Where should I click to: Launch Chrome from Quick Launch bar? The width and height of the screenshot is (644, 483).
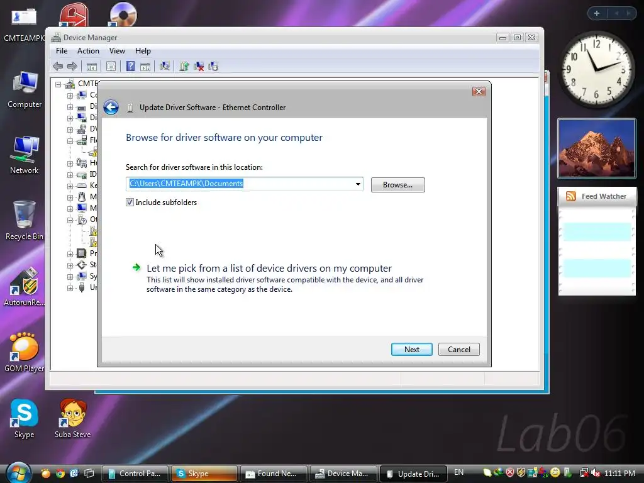pyautogui.click(x=60, y=474)
